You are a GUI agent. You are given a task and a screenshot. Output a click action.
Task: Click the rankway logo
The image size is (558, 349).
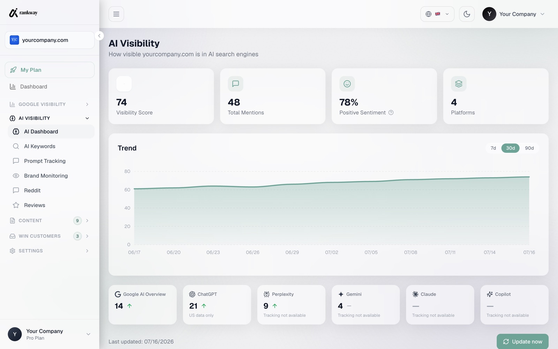pos(23,13)
